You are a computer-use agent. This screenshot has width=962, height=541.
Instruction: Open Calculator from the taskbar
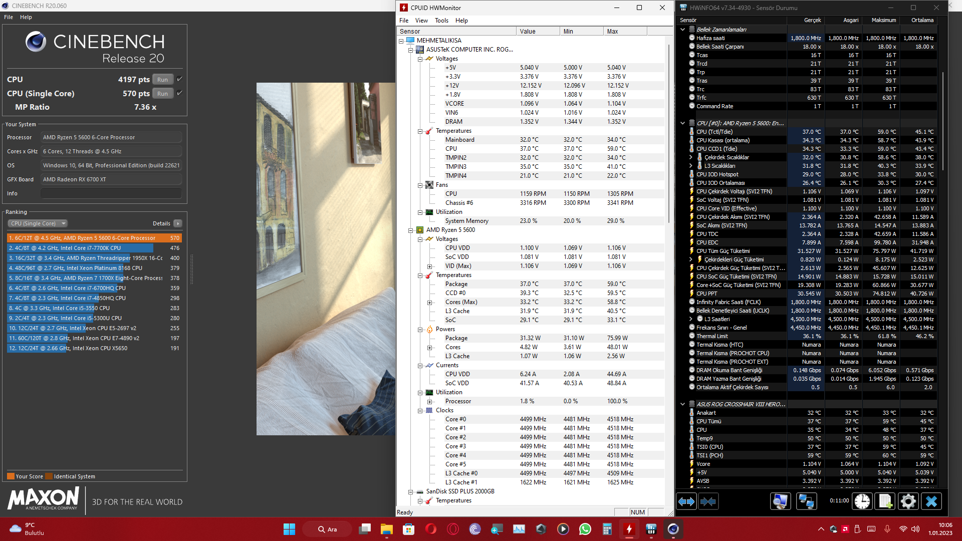pyautogui.click(x=607, y=529)
